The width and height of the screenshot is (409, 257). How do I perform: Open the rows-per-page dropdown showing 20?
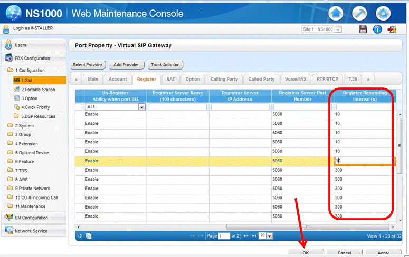coord(269,236)
